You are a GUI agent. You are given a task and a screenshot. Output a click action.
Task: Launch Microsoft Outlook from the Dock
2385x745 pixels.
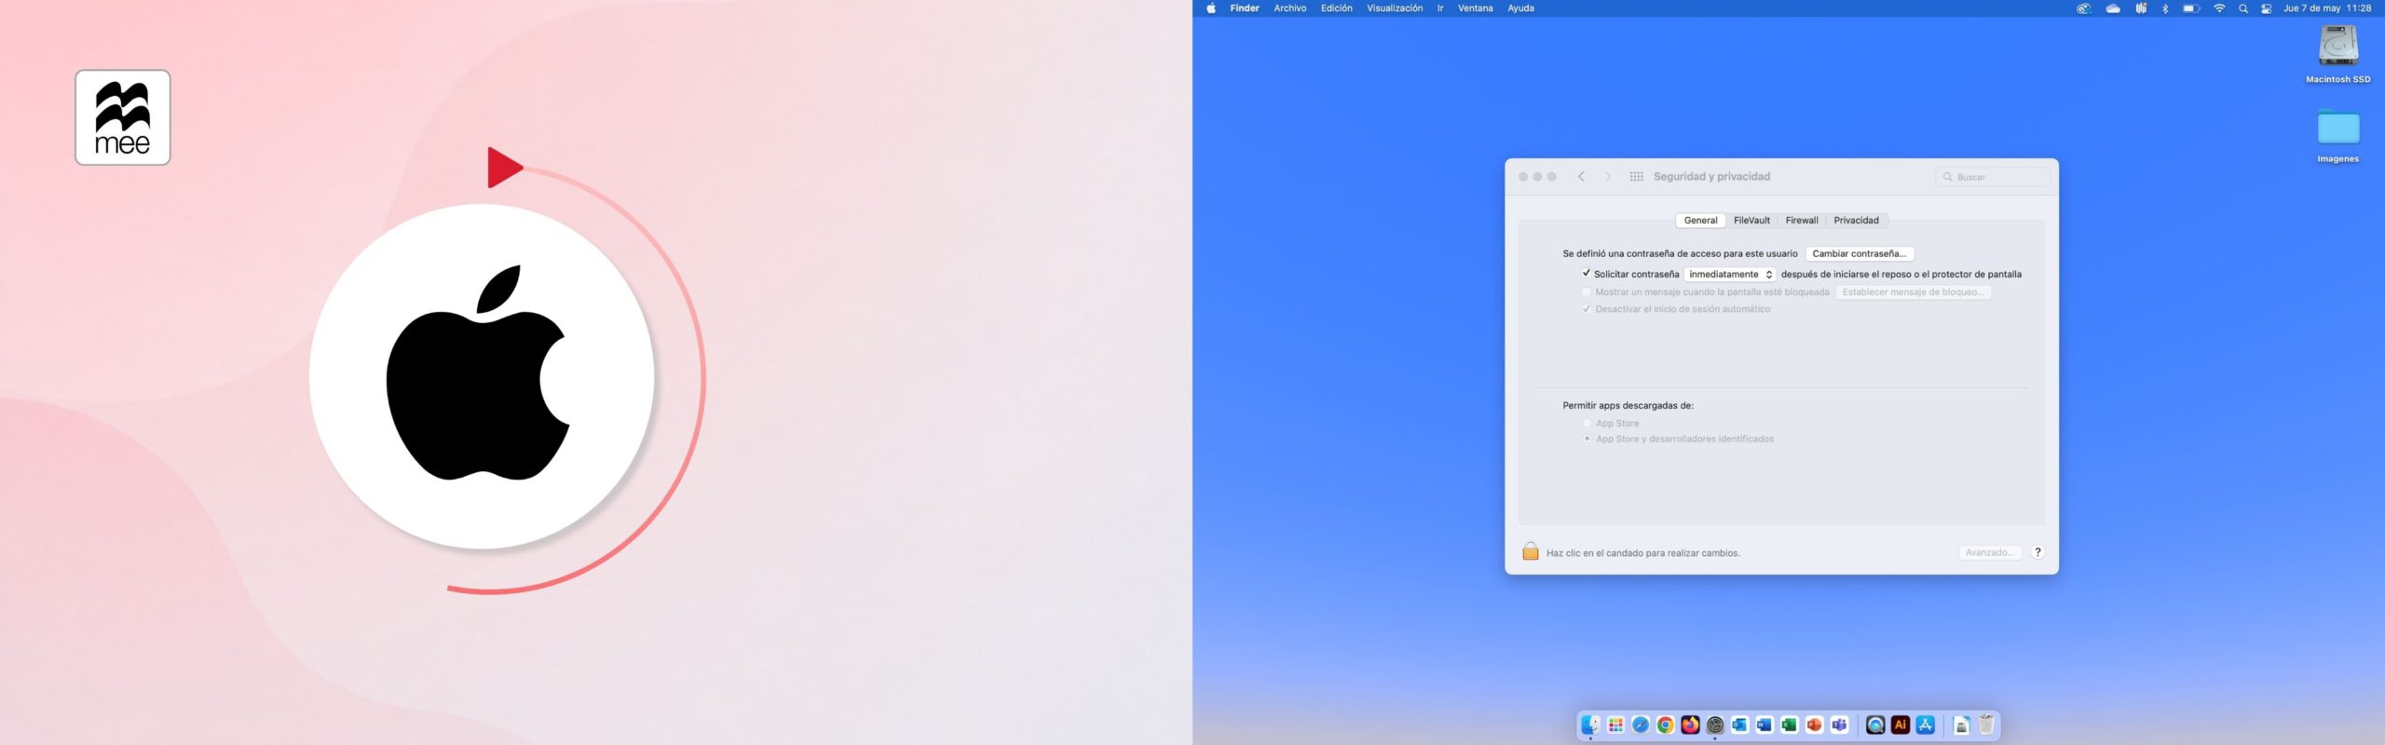[1739, 725]
